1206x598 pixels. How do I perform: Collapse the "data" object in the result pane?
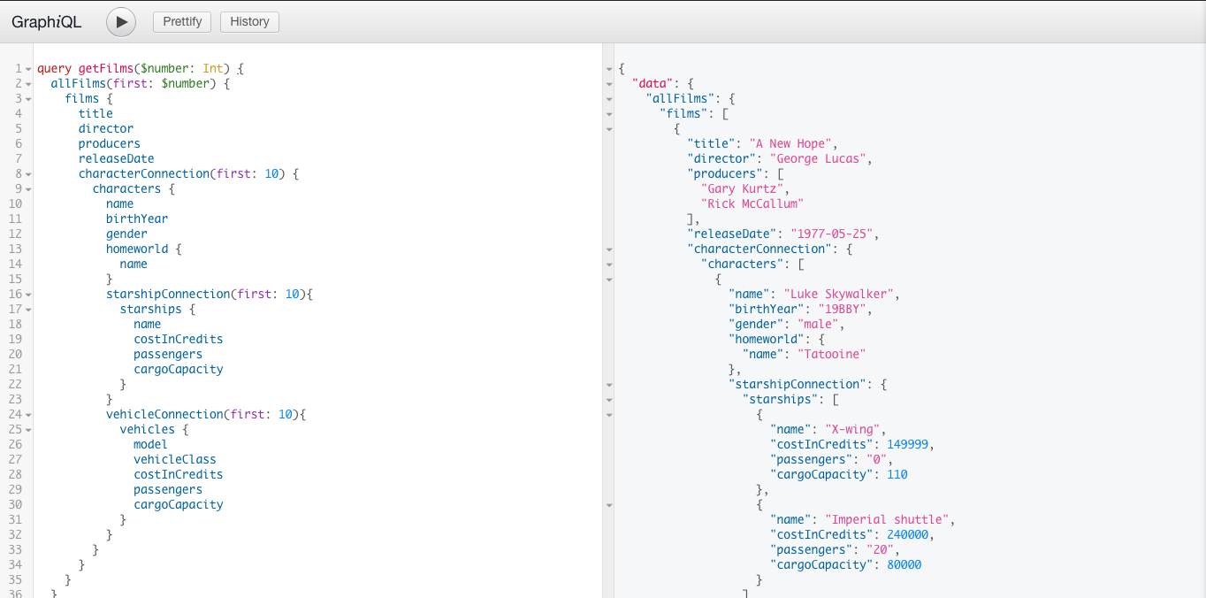pyautogui.click(x=609, y=83)
